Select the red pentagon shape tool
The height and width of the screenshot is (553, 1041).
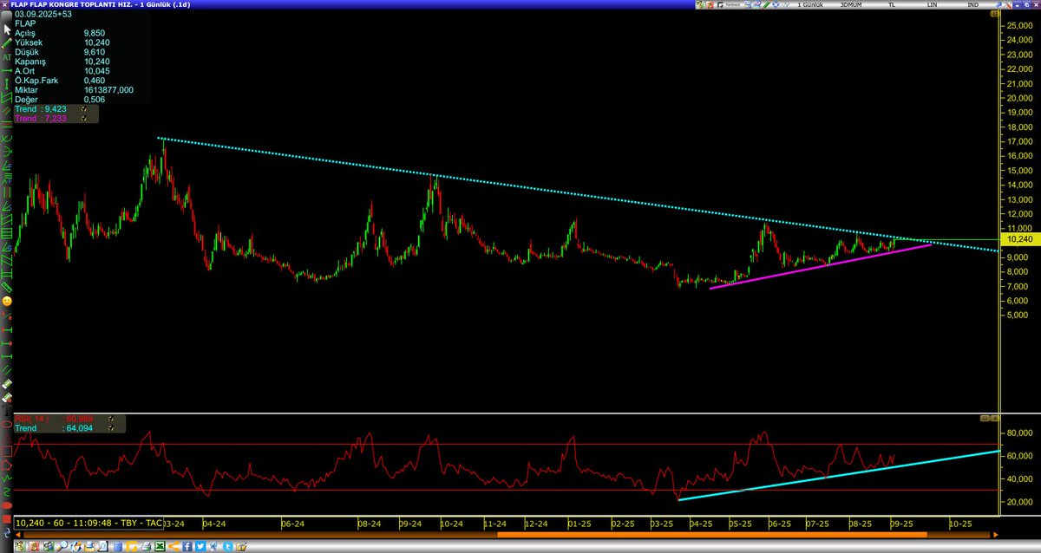point(7,465)
